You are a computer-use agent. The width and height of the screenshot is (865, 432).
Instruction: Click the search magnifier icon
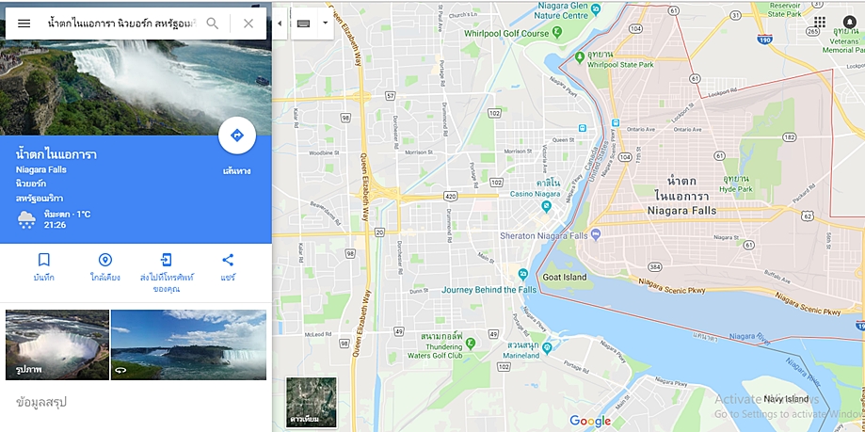point(213,24)
